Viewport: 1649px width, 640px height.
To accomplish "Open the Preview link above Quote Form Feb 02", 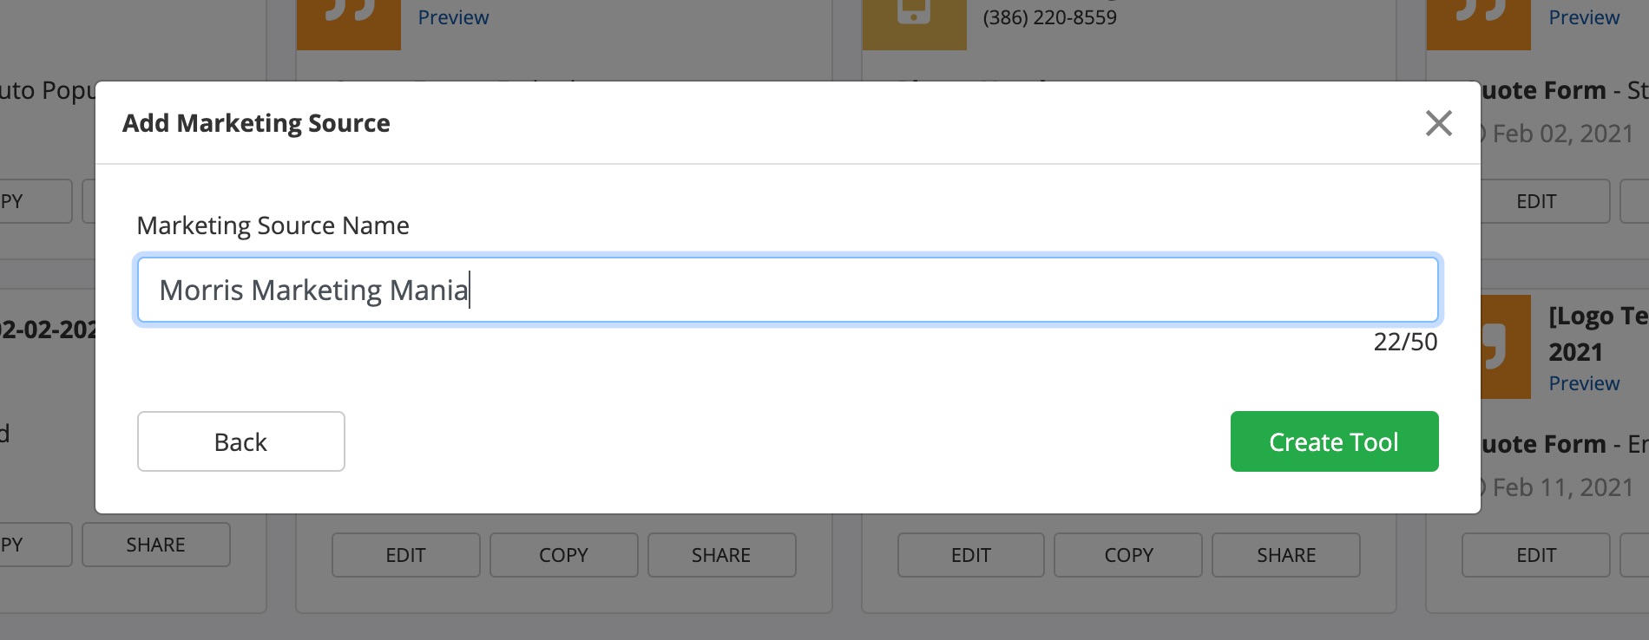I will (1584, 17).
